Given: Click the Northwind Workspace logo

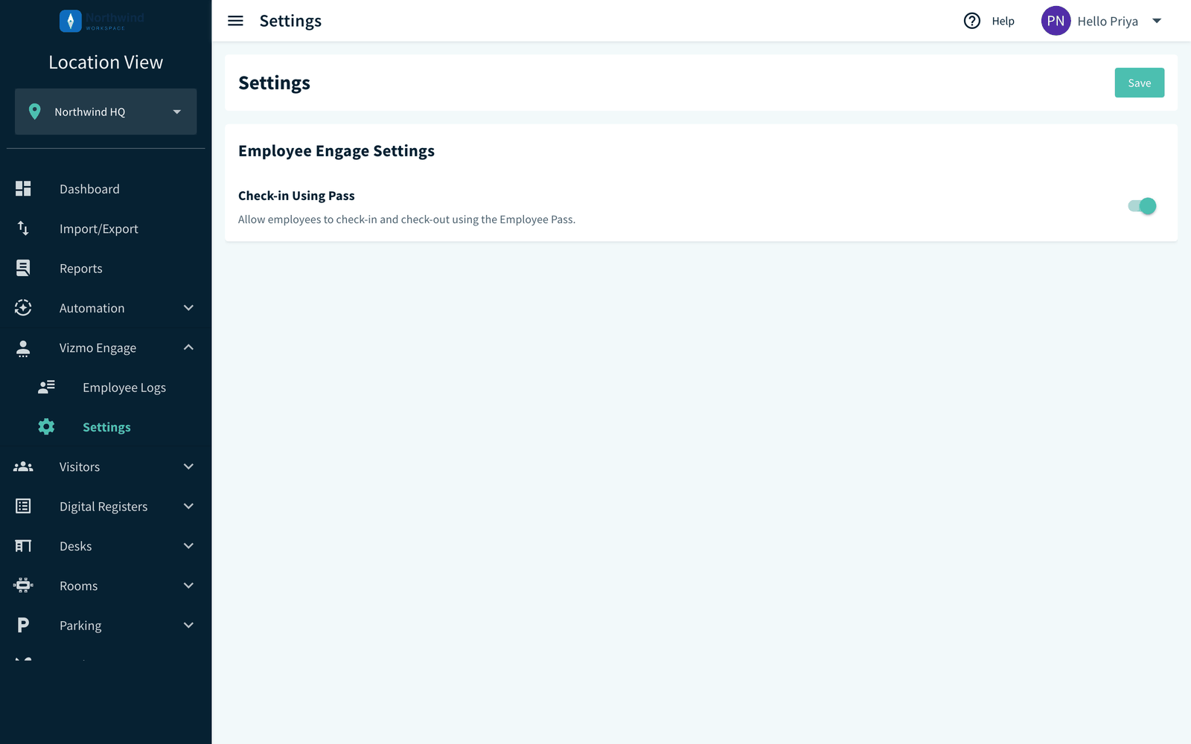Looking at the screenshot, I should (102, 21).
